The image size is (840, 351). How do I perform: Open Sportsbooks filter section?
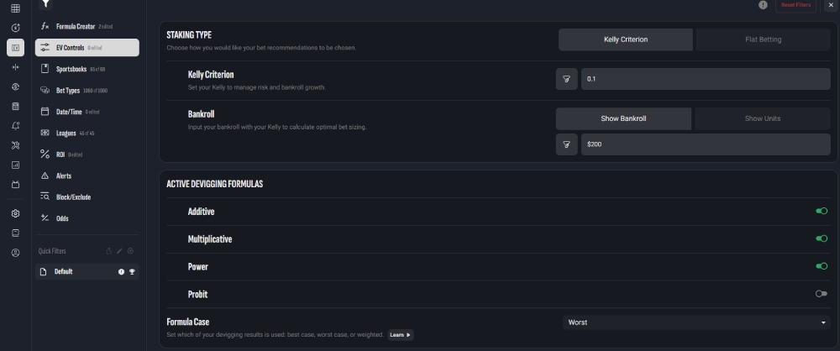tap(87, 69)
